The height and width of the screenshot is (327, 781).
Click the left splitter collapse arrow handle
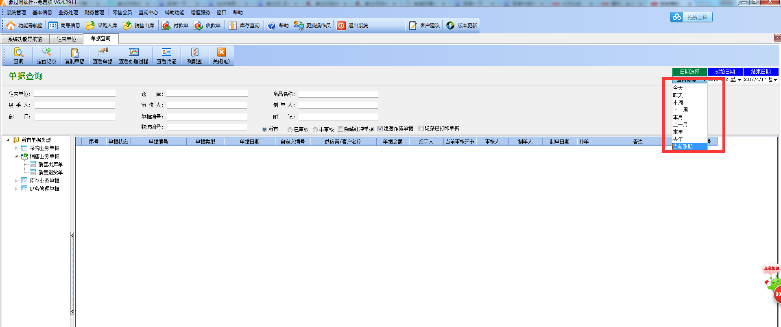tap(72, 235)
